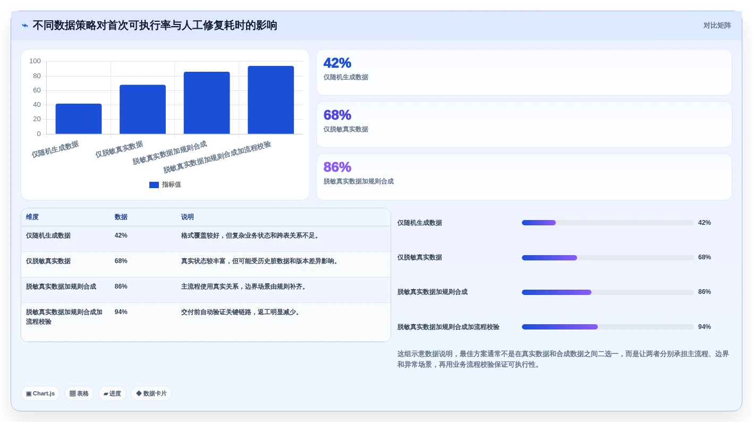The image size is (753, 422).
Task: Click description 主流程使用真实关系，边界场景由规则补齐
Action: (x=244, y=286)
